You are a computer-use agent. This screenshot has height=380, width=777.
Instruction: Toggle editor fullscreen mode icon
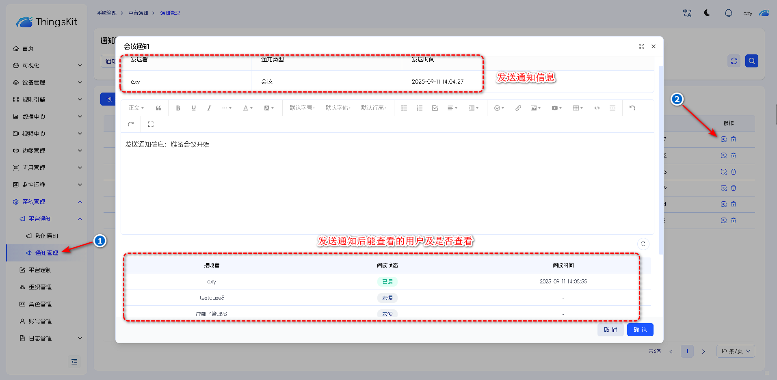[151, 124]
